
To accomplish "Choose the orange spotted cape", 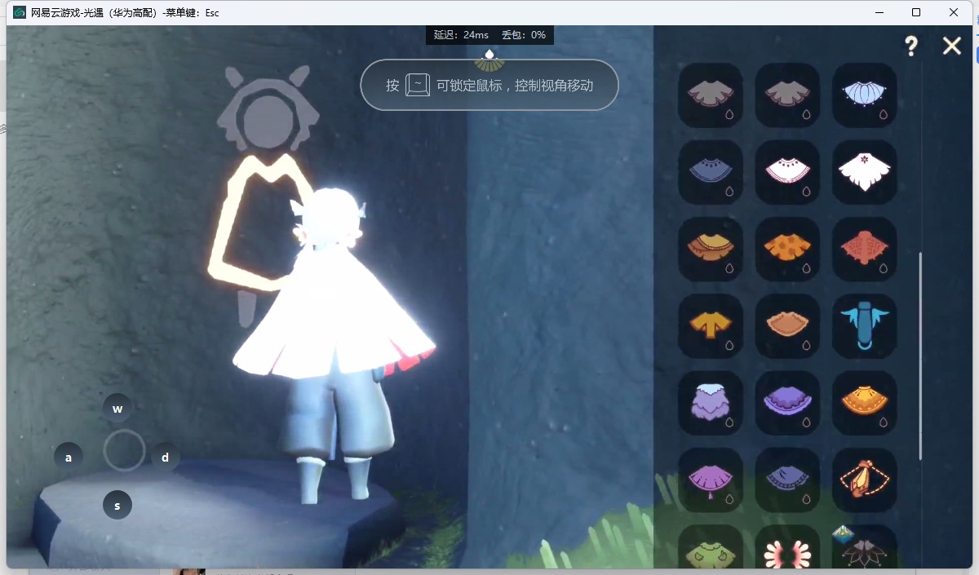I will (787, 249).
